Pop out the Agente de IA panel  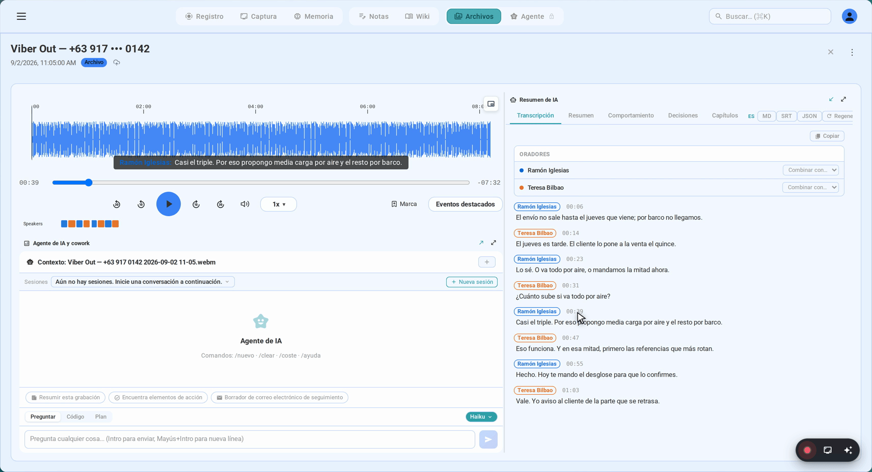tap(481, 243)
